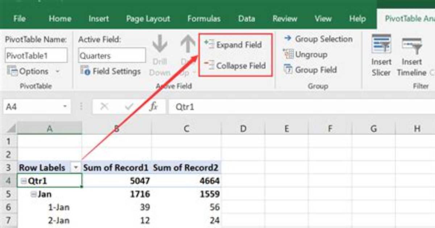This screenshot has height=228, width=435.
Task: Switch to the Home tab
Action: click(60, 19)
